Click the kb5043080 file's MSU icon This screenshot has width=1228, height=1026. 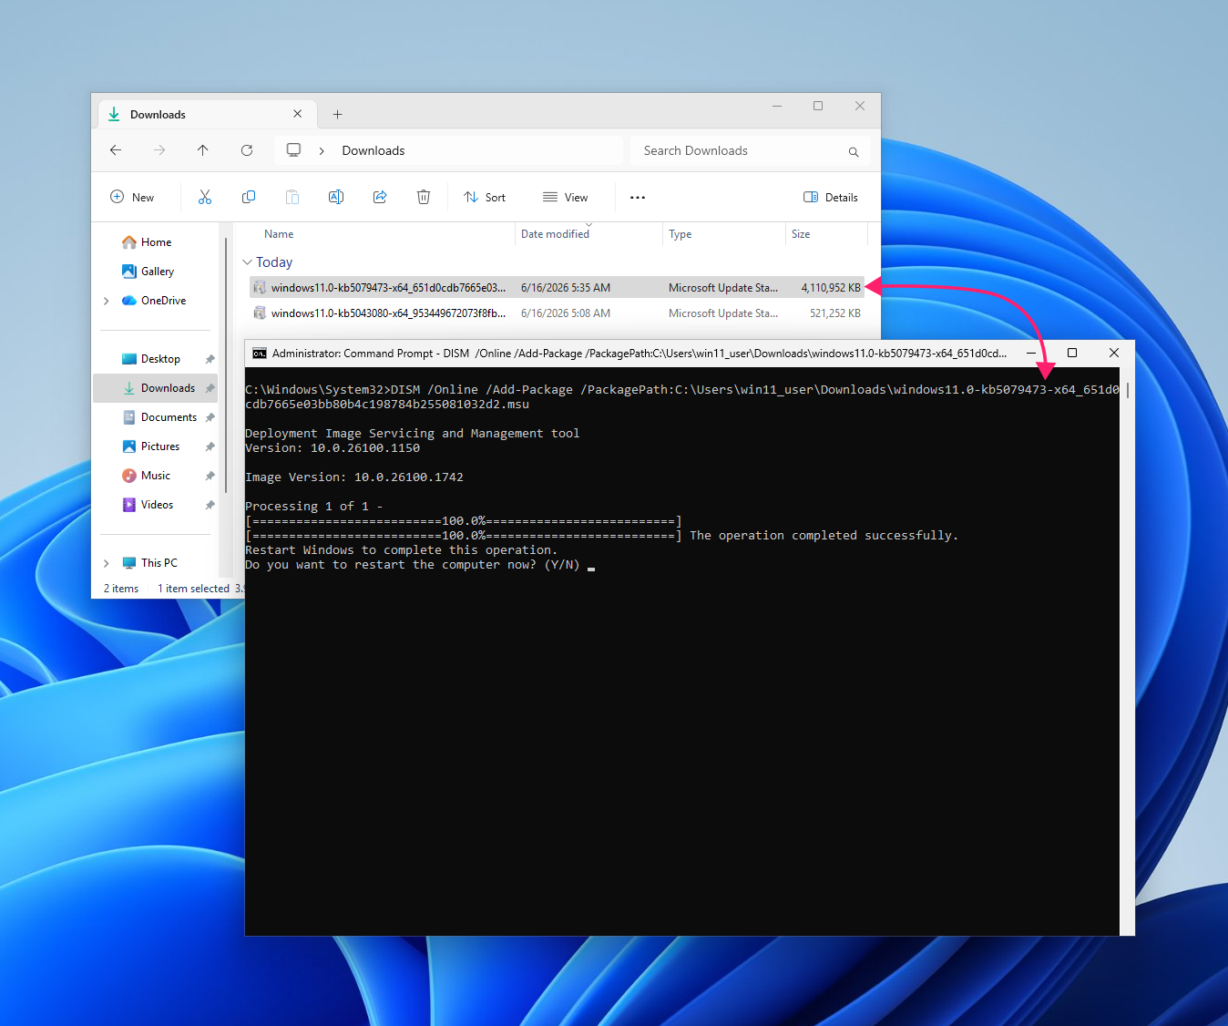click(260, 313)
